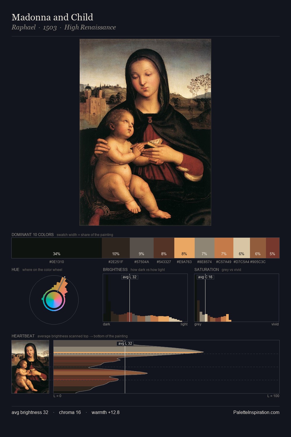
Task: Click the heartbeat brightness profile chart
Action: point(166,367)
